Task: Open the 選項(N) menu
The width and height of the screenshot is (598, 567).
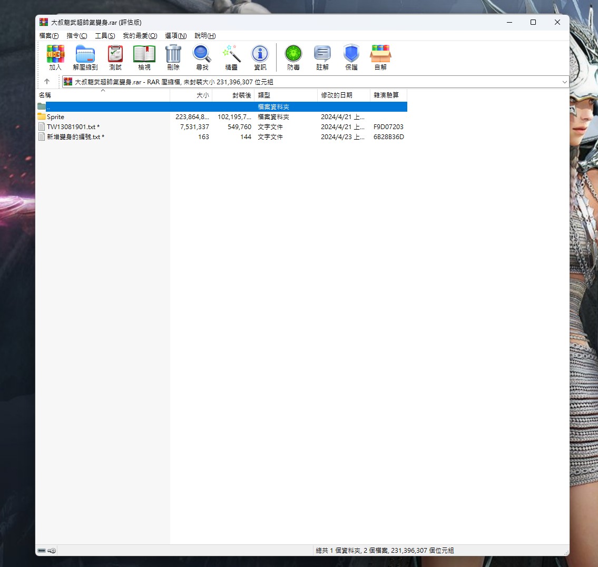Action: coord(175,36)
